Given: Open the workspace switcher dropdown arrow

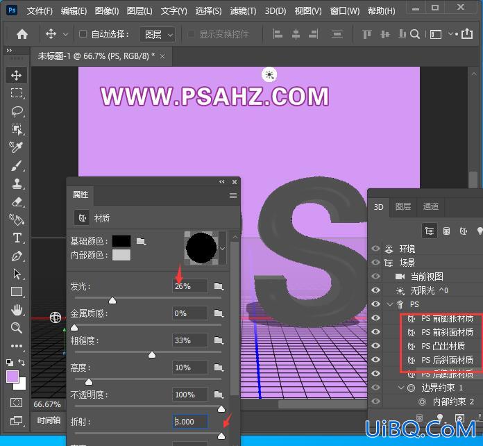Looking at the screenshot, I should coord(450,34).
